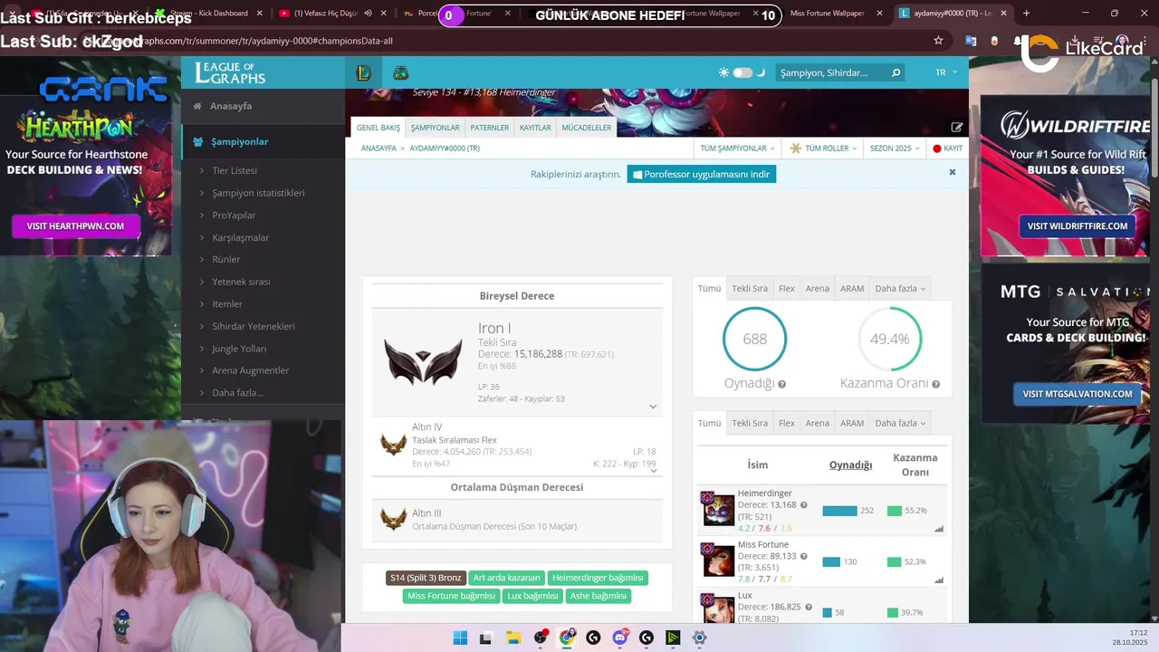1159x652 pixels.
Task: Open Tier Listesi in sidebar
Action: point(235,170)
